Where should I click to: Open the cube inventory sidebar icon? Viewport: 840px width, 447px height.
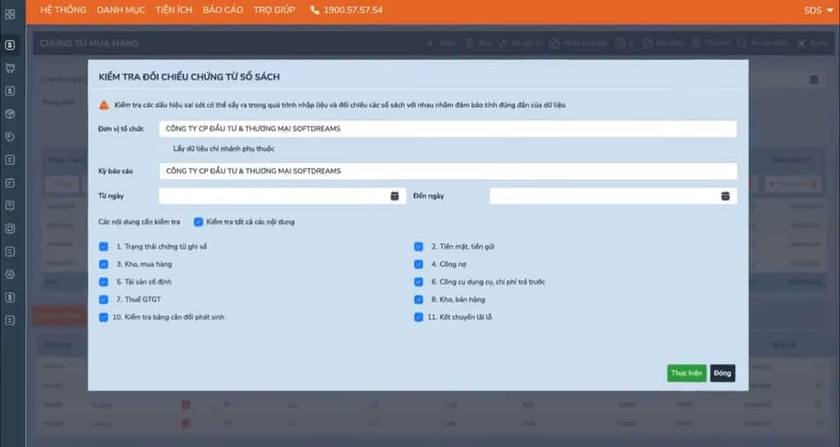10,114
